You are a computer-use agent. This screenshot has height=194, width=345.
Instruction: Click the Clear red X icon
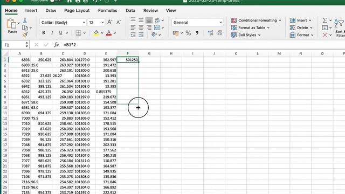click(325, 35)
